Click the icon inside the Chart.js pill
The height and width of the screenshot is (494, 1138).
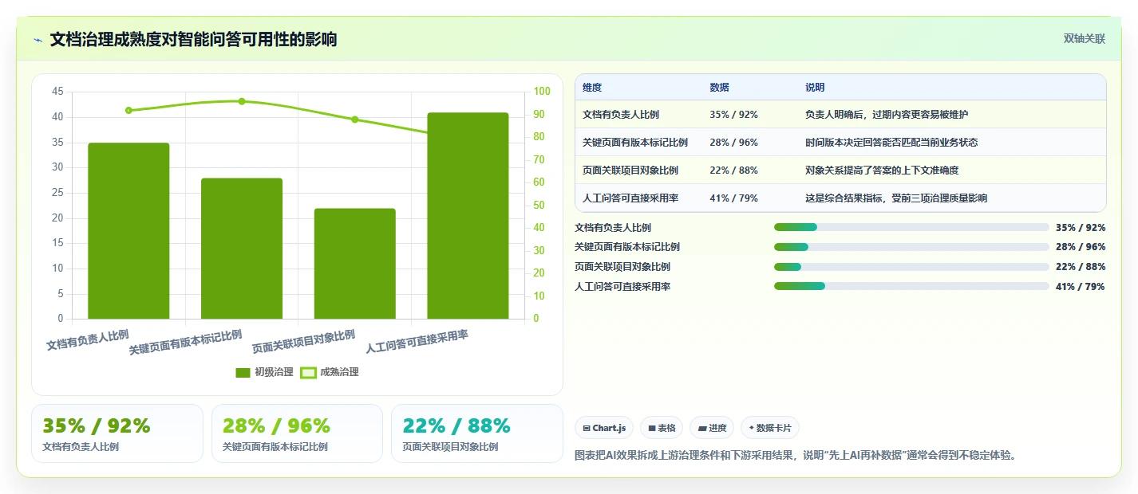click(587, 428)
